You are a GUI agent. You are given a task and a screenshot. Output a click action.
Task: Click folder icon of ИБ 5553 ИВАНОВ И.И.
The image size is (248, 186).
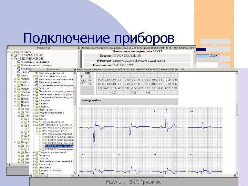pyautogui.click(x=15, y=55)
